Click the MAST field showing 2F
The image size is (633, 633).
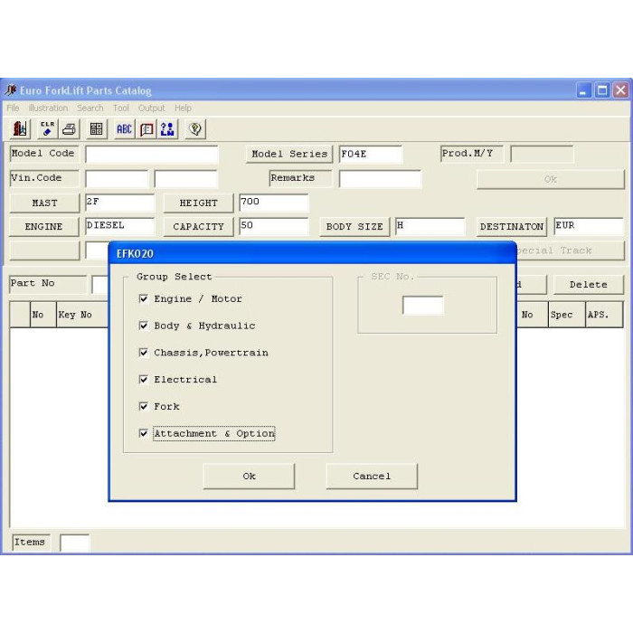point(120,203)
